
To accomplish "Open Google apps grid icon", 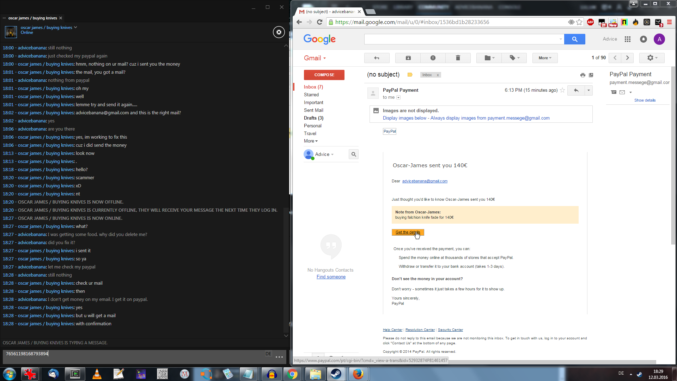I will pyautogui.click(x=627, y=39).
